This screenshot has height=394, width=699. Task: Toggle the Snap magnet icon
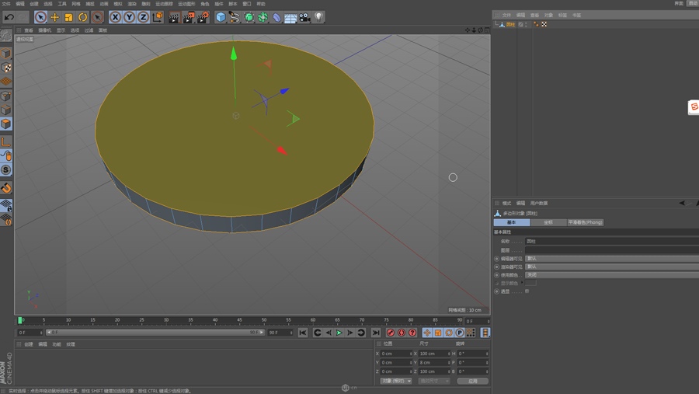pyautogui.click(x=5, y=188)
